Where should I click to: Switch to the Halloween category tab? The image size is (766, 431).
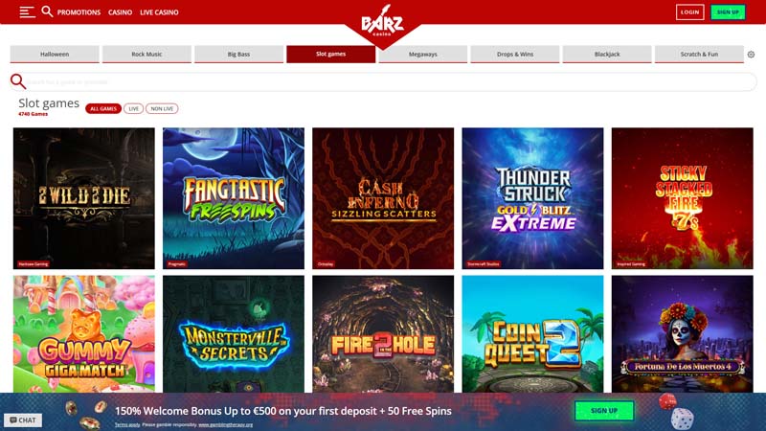tap(55, 55)
